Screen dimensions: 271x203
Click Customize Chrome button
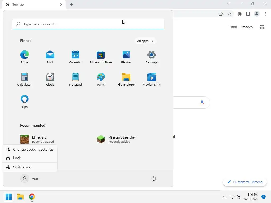(245, 182)
